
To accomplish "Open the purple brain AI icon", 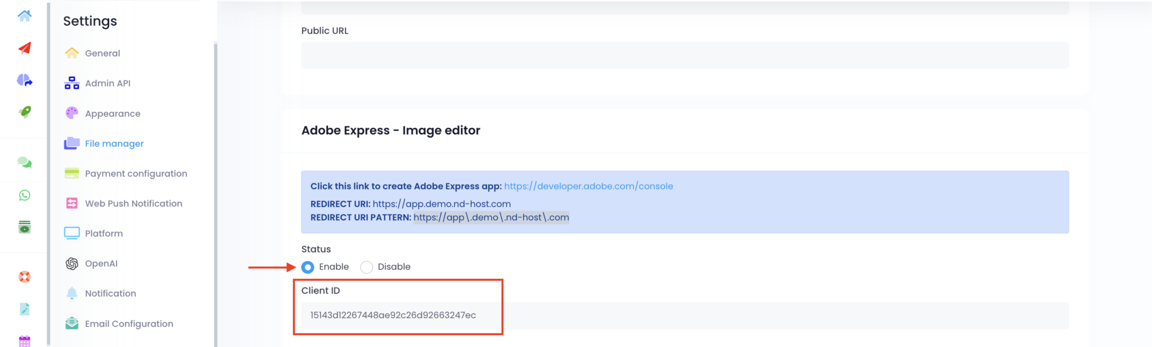I will point(24,80).
